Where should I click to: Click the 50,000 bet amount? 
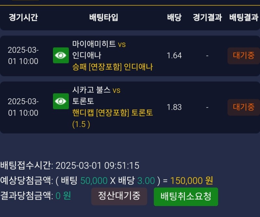click(x=94, y=181)
